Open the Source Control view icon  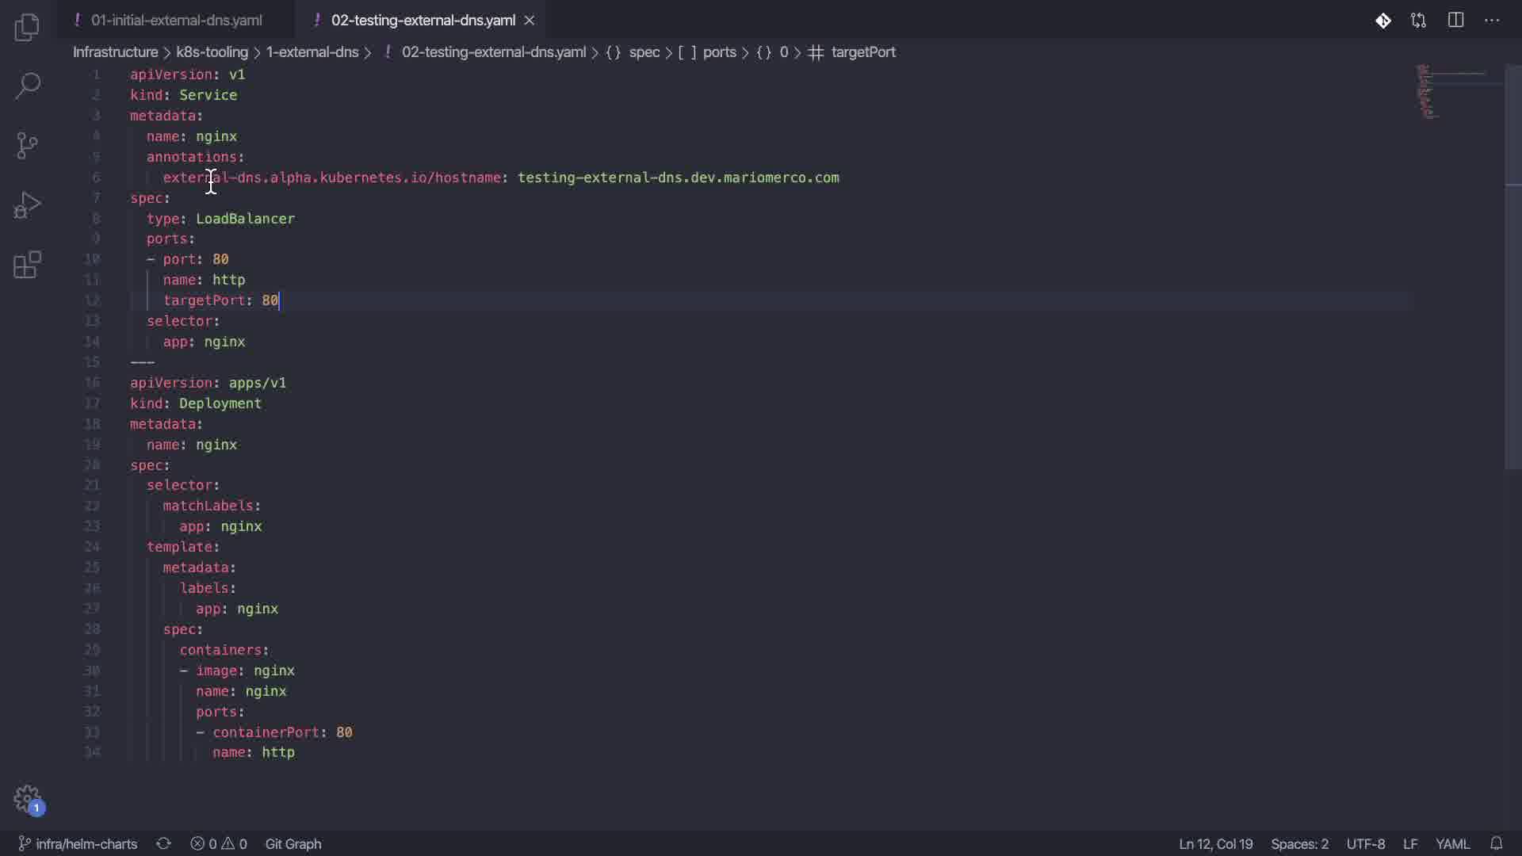coord(27,145)
